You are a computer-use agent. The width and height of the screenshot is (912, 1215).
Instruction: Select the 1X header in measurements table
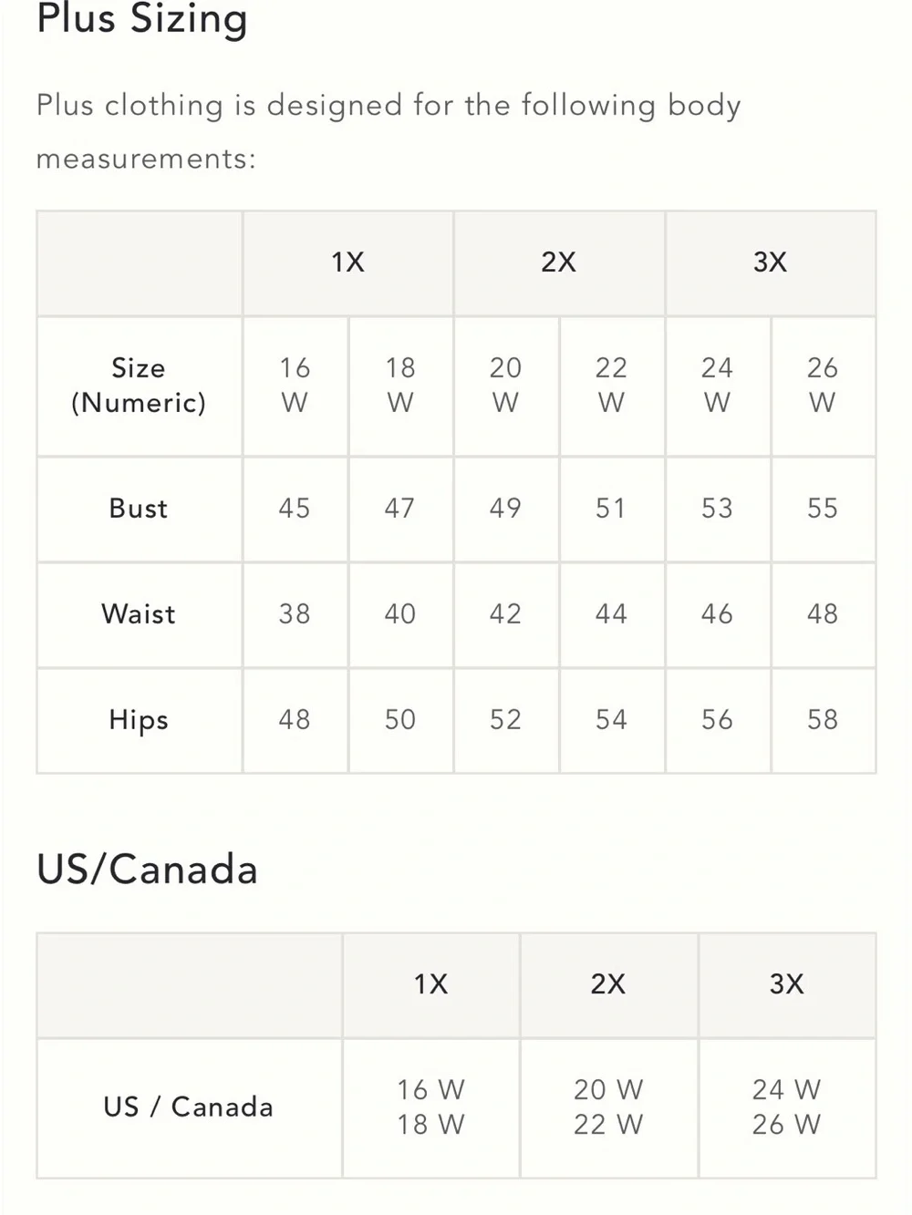pos(347,263)
